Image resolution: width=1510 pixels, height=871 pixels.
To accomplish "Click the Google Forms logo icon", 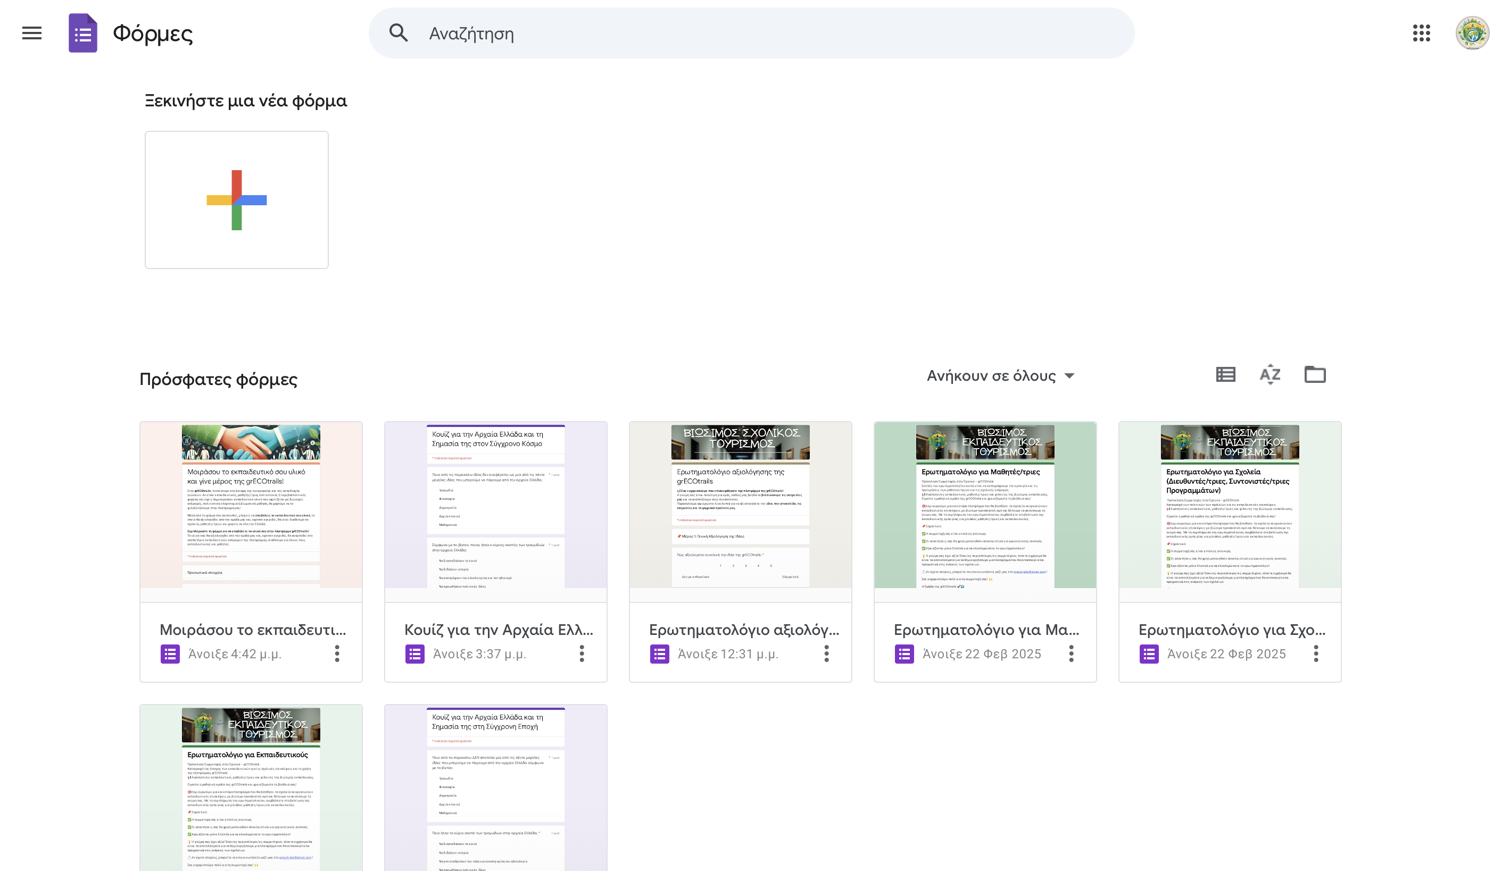I will click(x=82, y=33).
